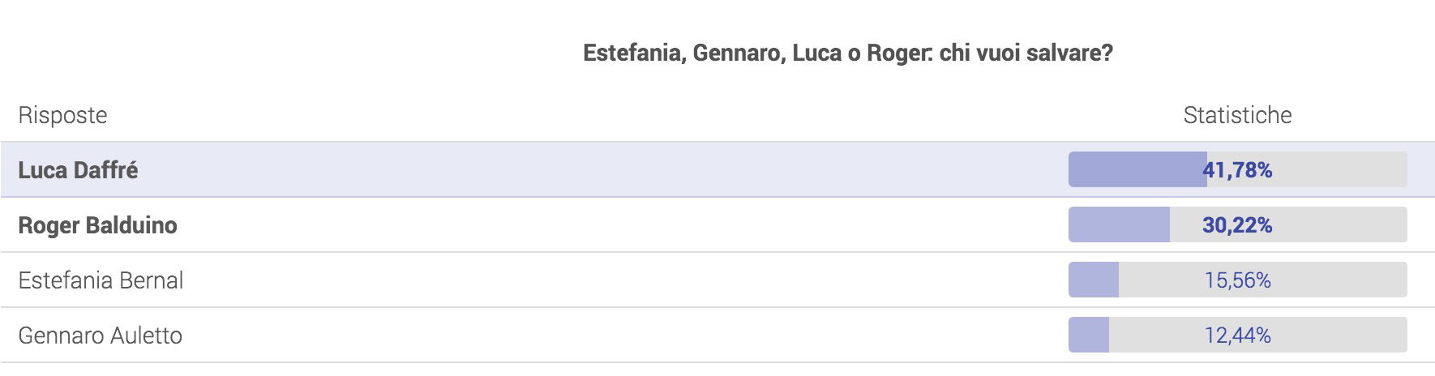Click the 30,22% percentage label
This screenshot has width=1435, height=376.
[1237, 225]
